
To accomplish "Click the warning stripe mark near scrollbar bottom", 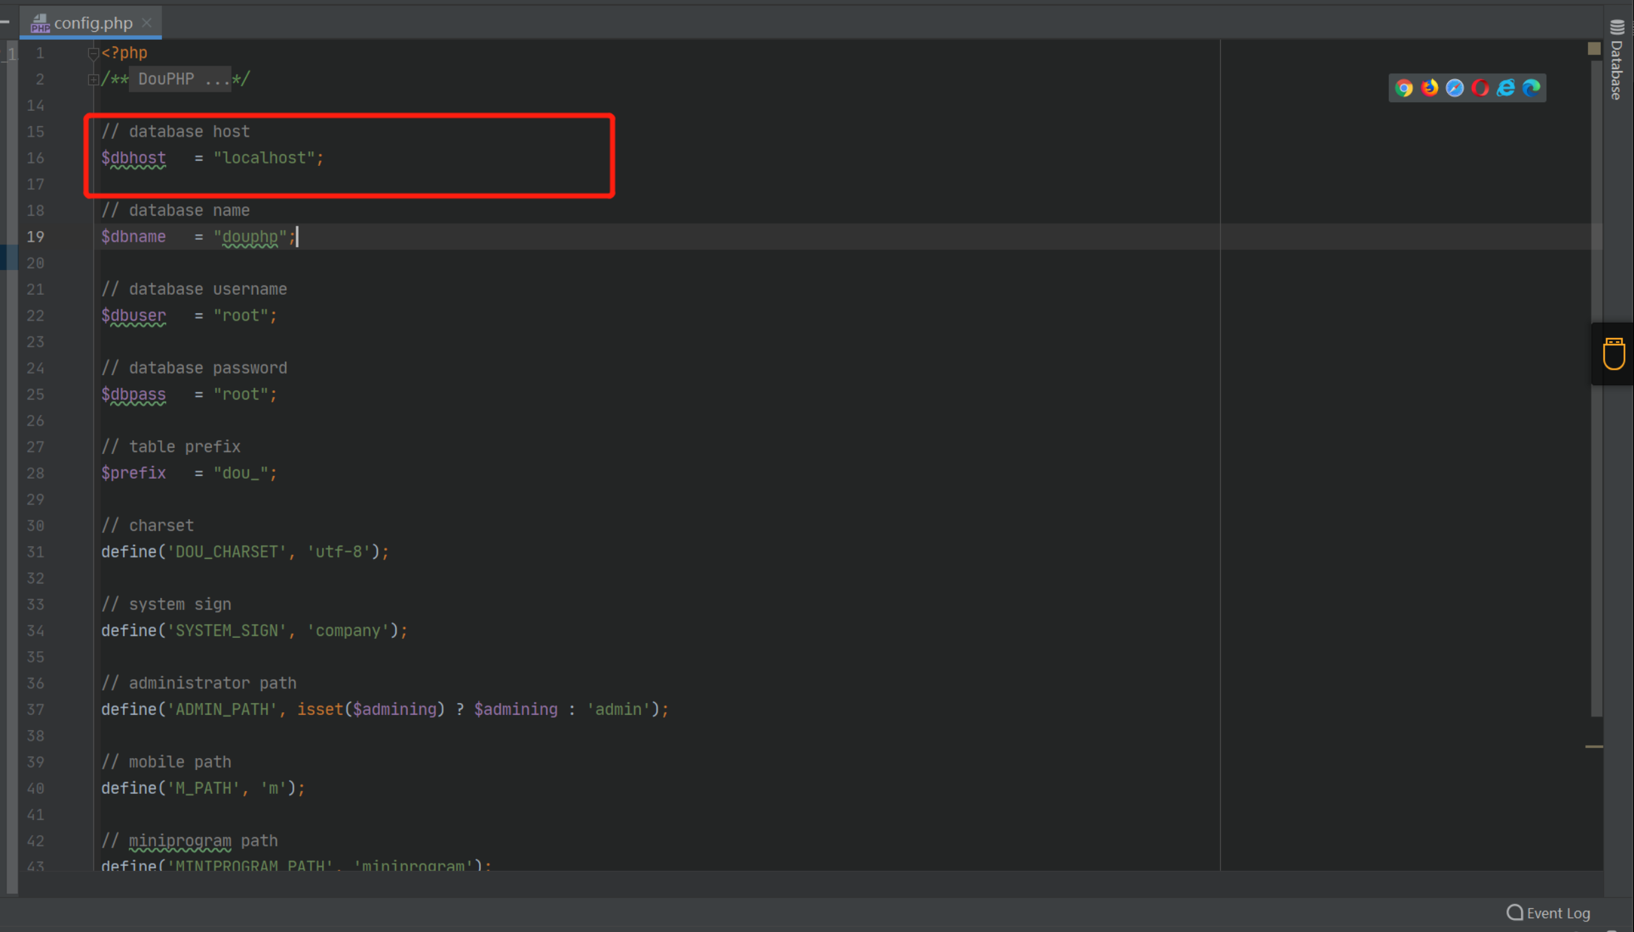I will pos(1594,747).
